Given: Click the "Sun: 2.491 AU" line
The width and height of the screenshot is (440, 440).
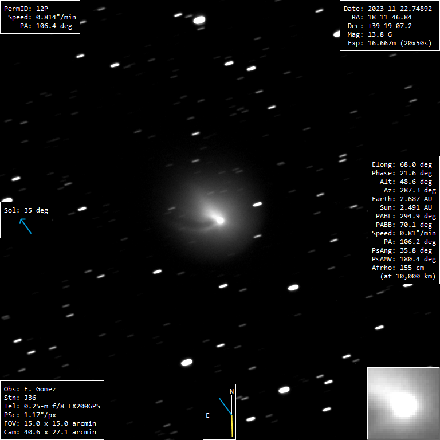Looking at the screenshot, I should (406, 207).
